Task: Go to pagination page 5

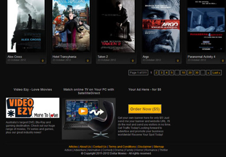Action: click(172, 73)
